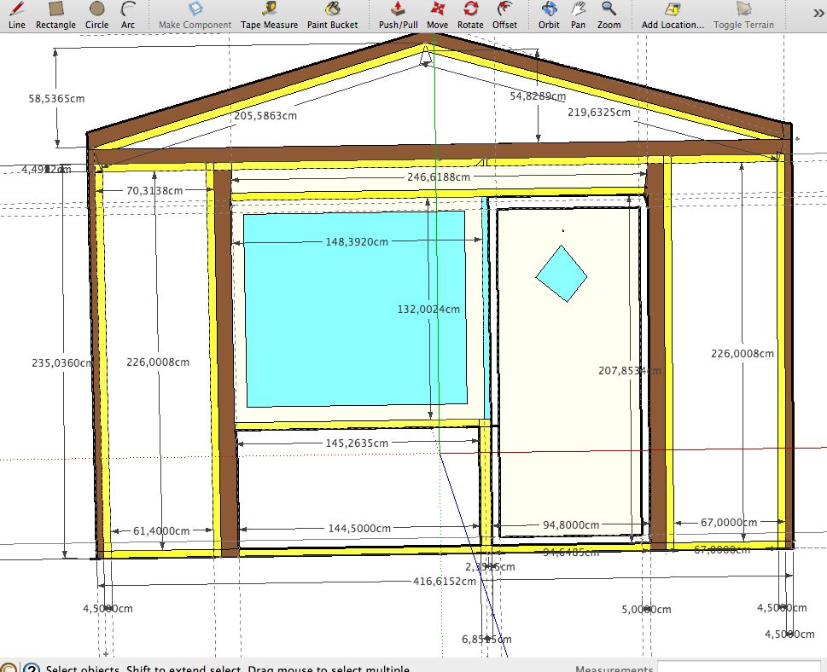
Task: Select the 94,8000cm door dimension
Action: [571, 525]
